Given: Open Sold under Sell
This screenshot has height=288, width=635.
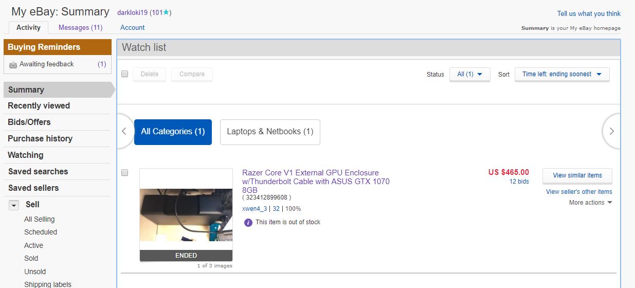Looking at the screenshot, I should click(x=31, y=258).
